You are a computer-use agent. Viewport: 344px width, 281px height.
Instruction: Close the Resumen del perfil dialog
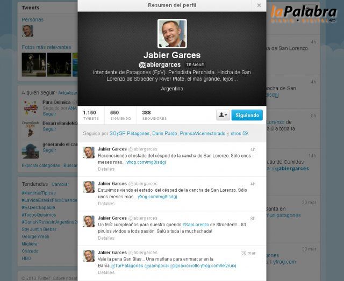(x=259, y=5)
